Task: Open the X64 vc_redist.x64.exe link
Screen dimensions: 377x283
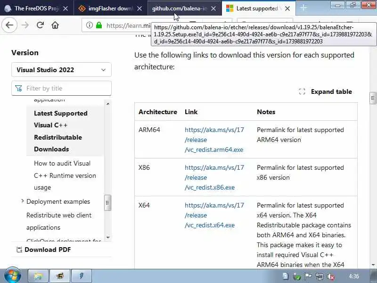Action: click(214, 215)
